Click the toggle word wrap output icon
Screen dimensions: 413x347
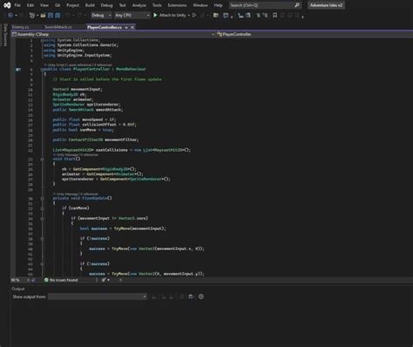pos(191,296)
